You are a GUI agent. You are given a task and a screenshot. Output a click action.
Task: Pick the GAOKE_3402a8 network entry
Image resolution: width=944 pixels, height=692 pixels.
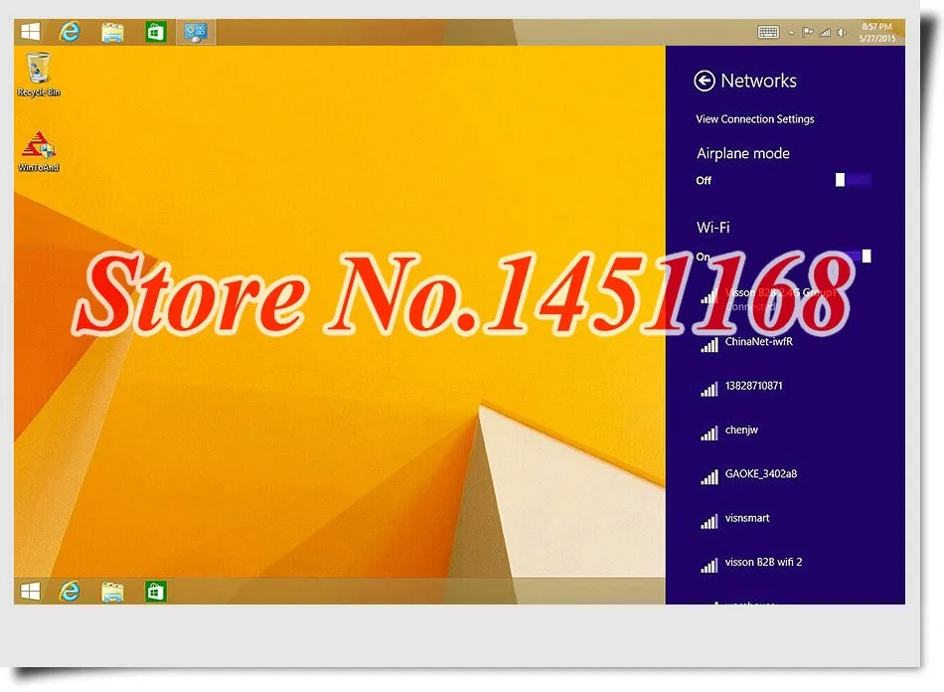[785, 476]
